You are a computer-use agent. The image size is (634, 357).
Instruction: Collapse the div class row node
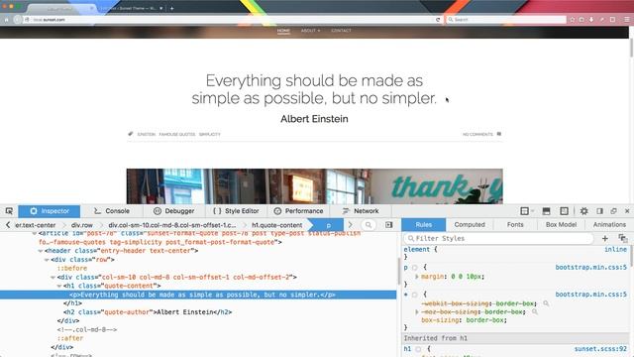click(47, 260)
